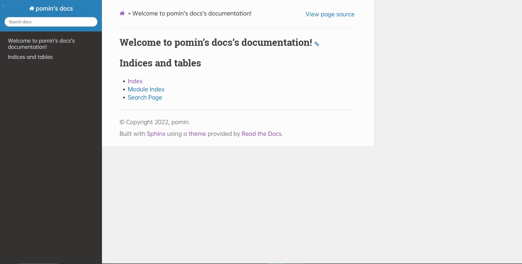Open pomin's docs home title link

[51, 9]
